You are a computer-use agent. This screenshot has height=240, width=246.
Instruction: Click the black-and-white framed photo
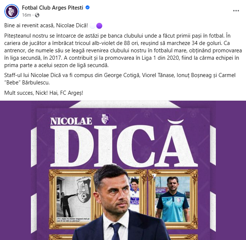73,199
